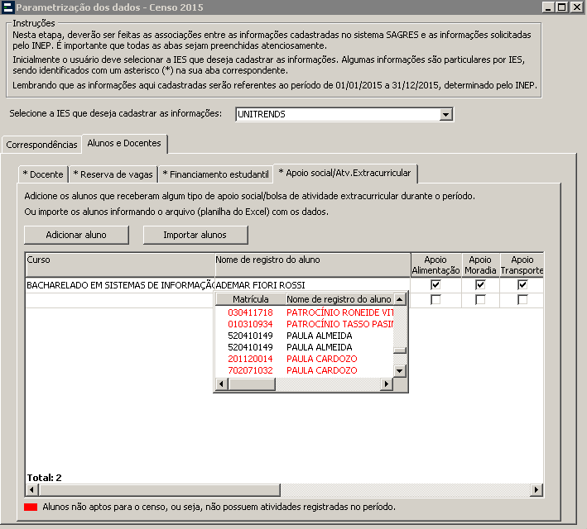This screenshot has height=529, width=587.
Task: Click the red legend color square
Action: tap(31, 507)
